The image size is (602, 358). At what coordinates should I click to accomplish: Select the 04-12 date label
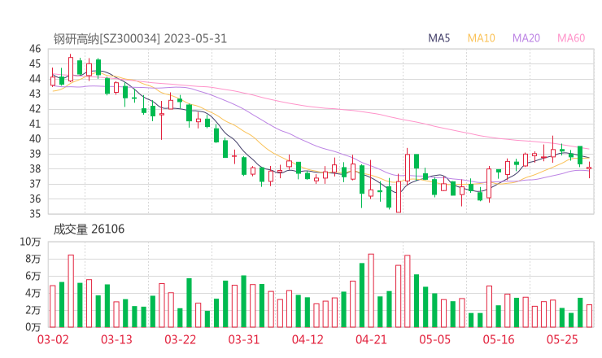click(308, 339)
